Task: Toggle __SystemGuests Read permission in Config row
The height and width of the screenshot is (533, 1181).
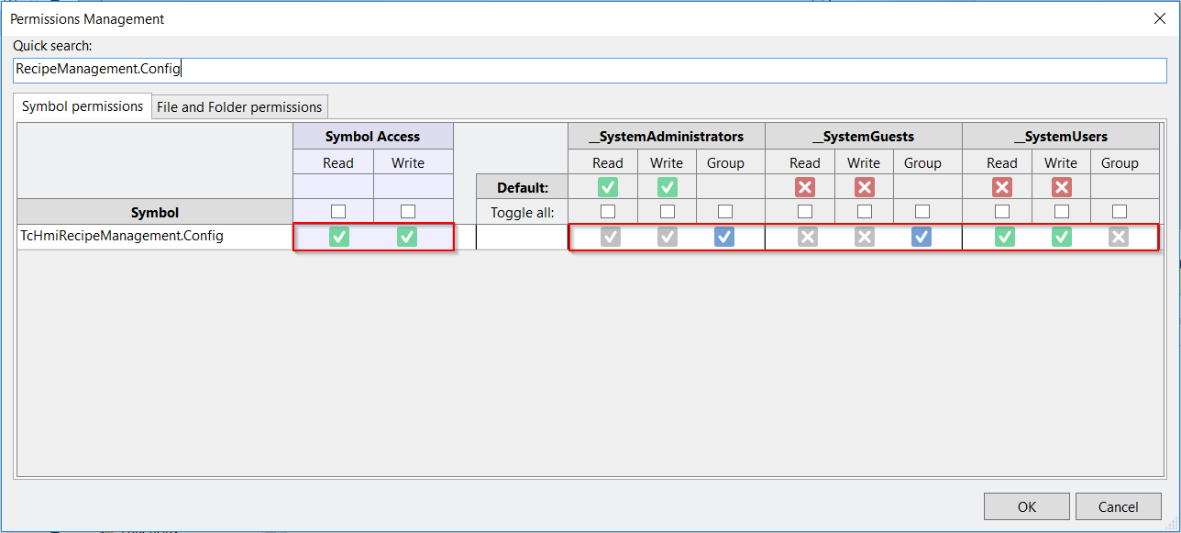Action: pos(807,237)
